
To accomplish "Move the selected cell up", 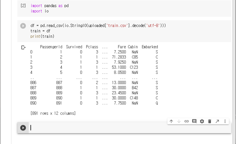I will (x=171, y=121).
